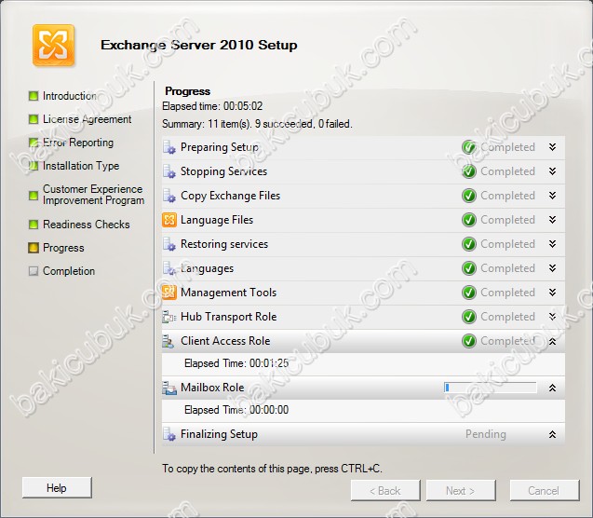Image resolution: width=593 pixels, height=518 pixels.
Task: Click the Restoring services task icon
Action: (169, 244)
